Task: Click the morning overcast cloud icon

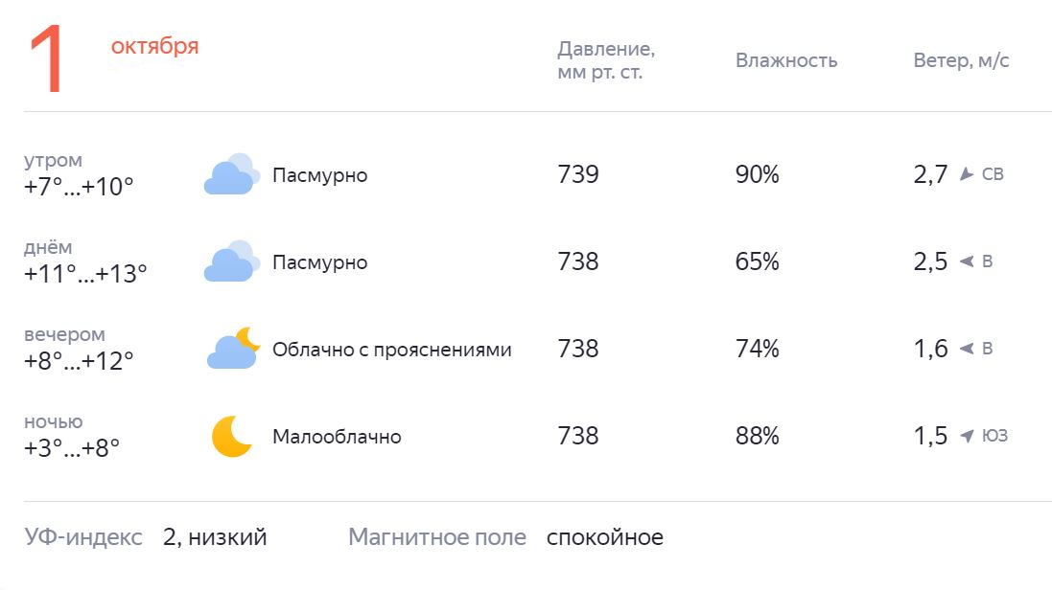Action: pyautogui.click(x=231, y=174)
